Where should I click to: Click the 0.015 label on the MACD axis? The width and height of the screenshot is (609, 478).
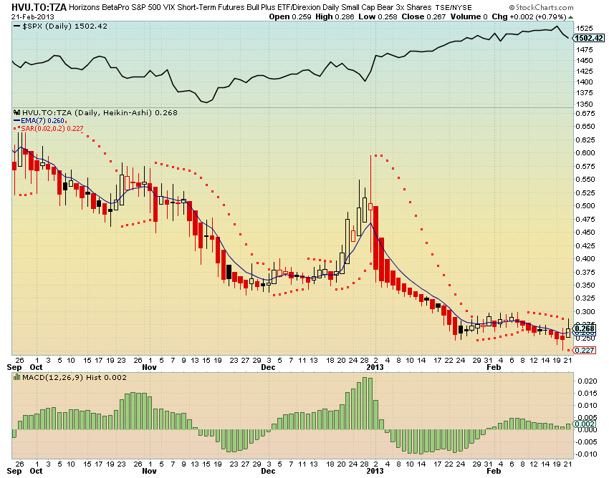click(x=587, y=393)
